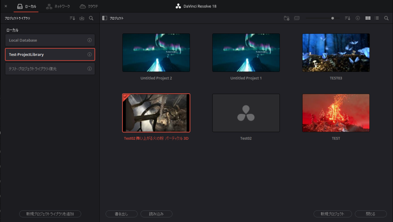Switch projects to thumbnail grid view
Image resolution: width=393 pixels, height=222 pixels.
click(x=368, y=18)
